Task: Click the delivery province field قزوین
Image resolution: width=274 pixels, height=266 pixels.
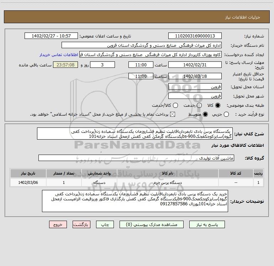Action: (x=195, y=87)
